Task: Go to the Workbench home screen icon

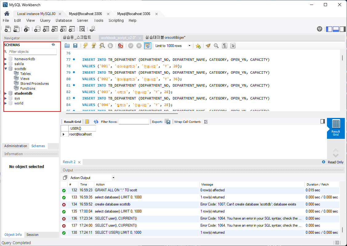Action: tap(7, 14)
